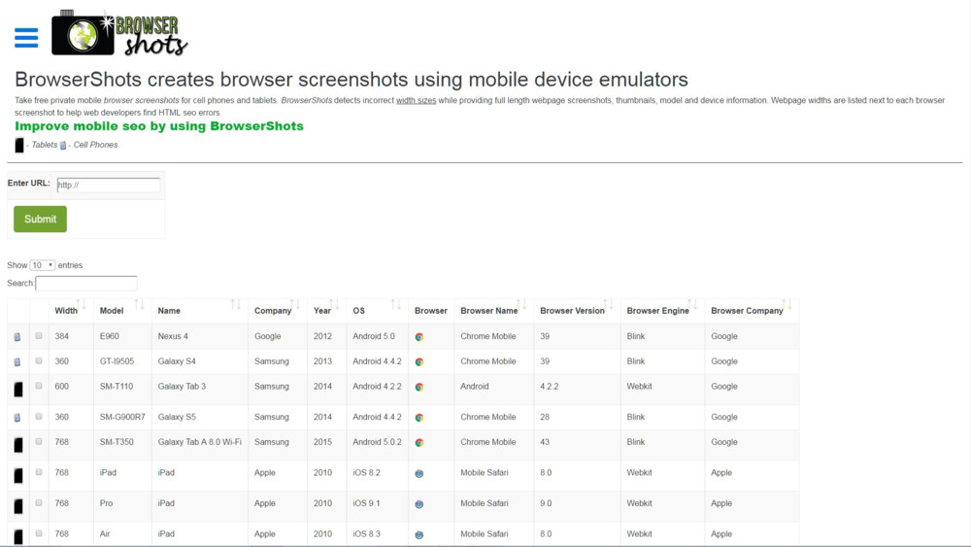The image size is (971, 547).
Task: Click into the Enter URL field
Action: 109,185
